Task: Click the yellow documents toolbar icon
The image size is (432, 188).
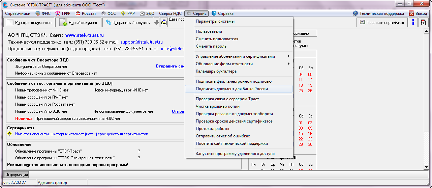Action: tap(164, 23)
